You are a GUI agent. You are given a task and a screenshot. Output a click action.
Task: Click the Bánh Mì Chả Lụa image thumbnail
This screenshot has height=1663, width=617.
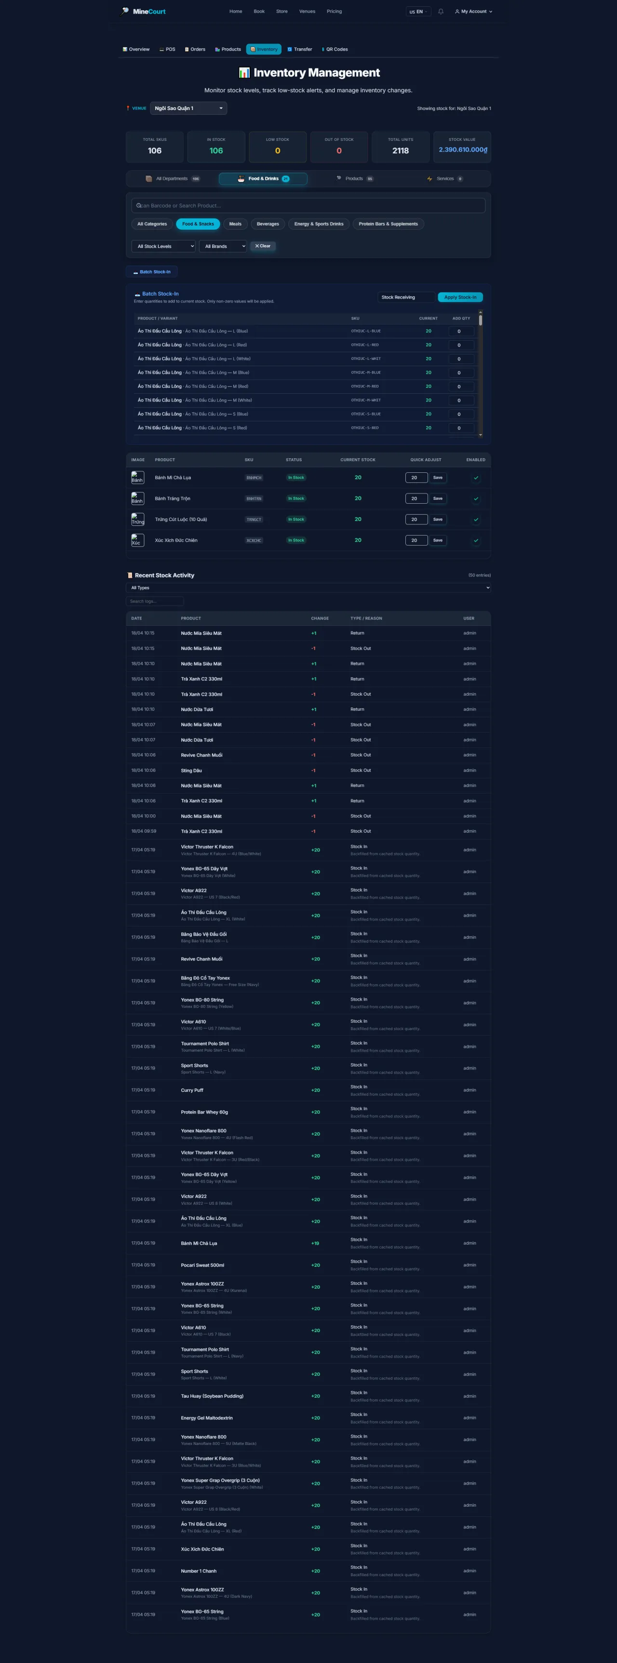click(x=137, y=478)
